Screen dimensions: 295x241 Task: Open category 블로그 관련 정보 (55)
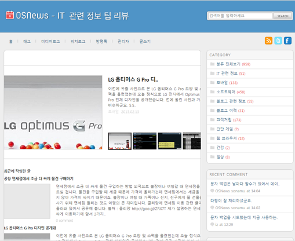pos(235,101)
